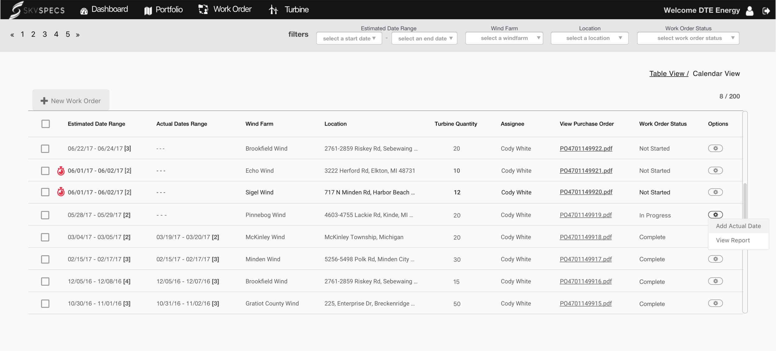Click the options gear for Minden Wind row
This screenshot has height=351, width=776.
pyautogui.click(x=715, y=259)
